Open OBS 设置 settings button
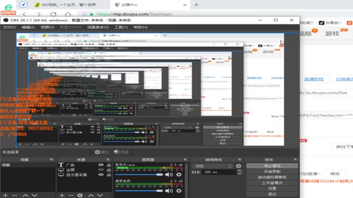This screenshot has height=198, width=353. click(x=272, y=188)
